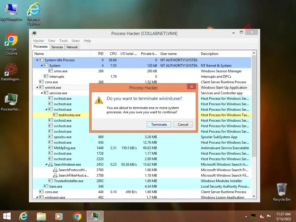
Task: Sort by the Description column header
Action: (225, 53)
